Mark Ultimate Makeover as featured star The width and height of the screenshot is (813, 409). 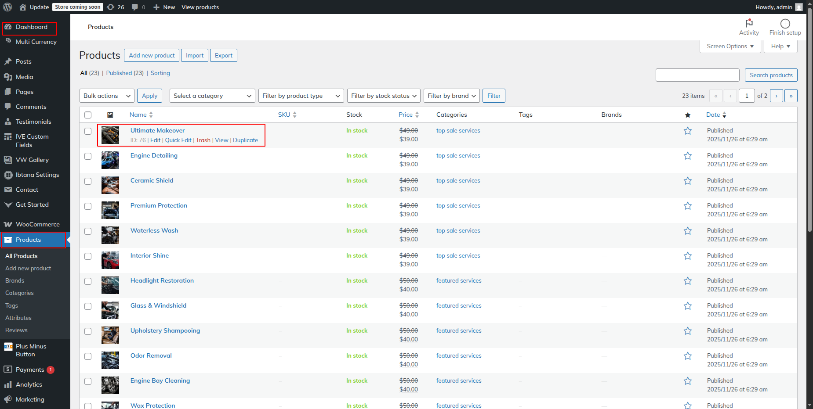tap(688, 131)
